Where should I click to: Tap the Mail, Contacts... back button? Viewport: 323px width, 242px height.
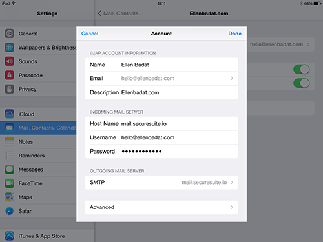coord(121,14)
